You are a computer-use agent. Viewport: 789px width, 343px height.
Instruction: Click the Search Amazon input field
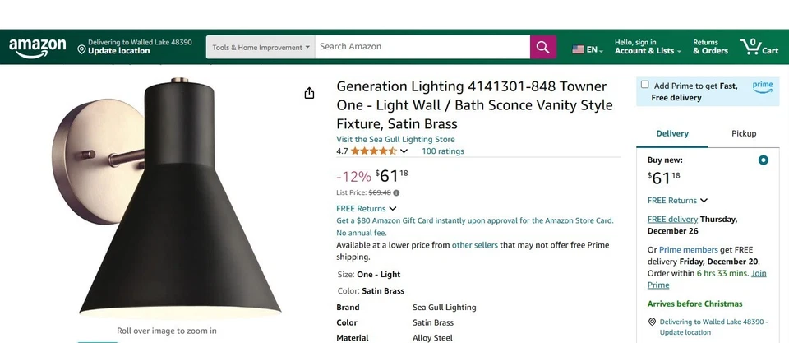coord(422,47)
